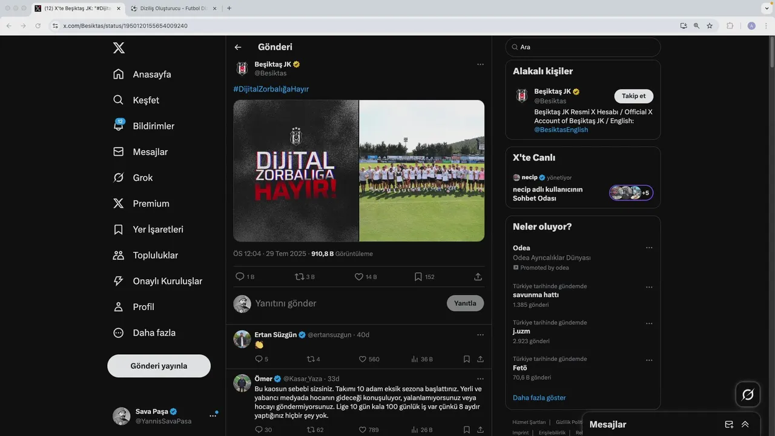Compose new message in Mesajlar drawer
Screen dimensions: 775x436
click(x=729, y=424)
